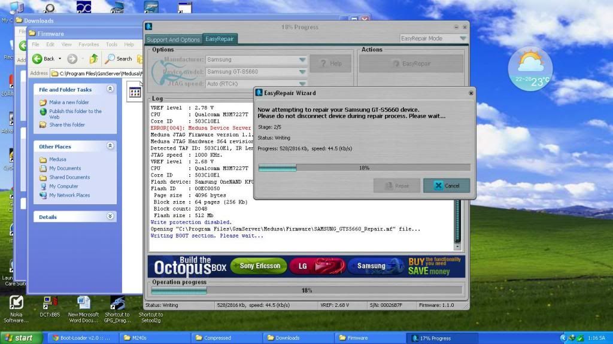The image size is (613, 344).
Task: Switch to 17% Progress taskbar item
Action: pos(442,338)
